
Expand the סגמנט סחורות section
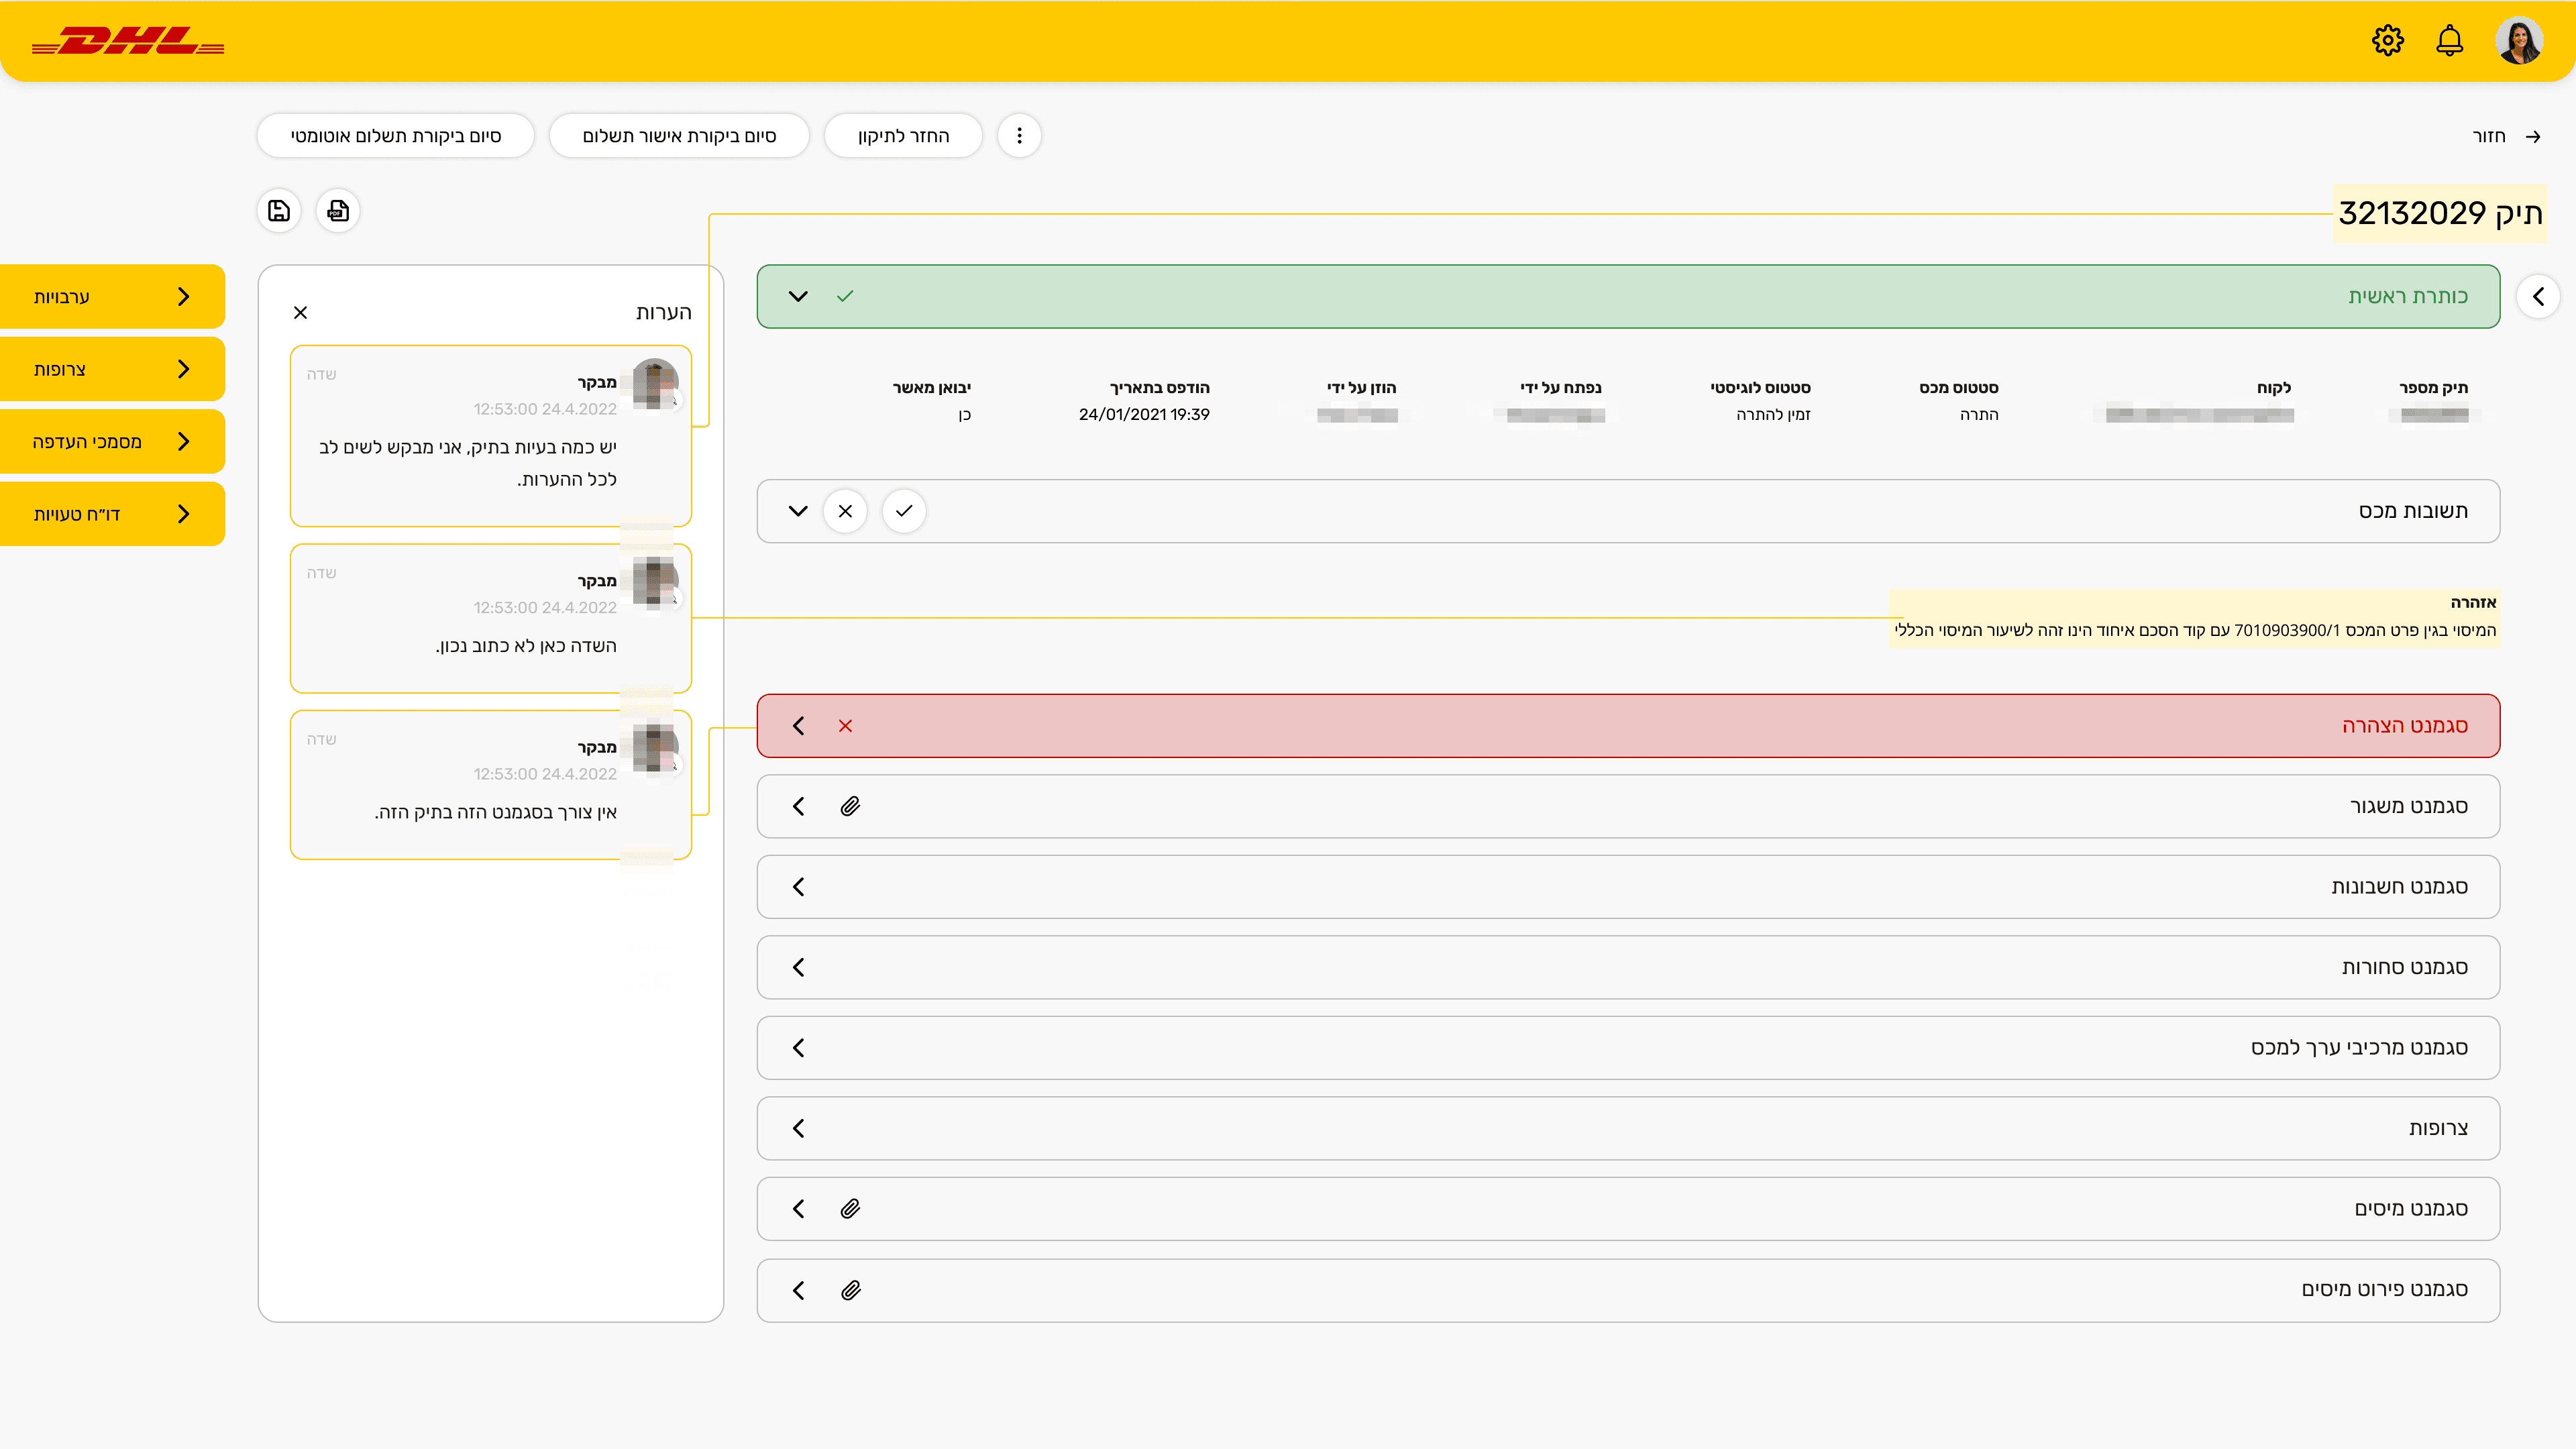pyautogui.click(x=798, y=967)
